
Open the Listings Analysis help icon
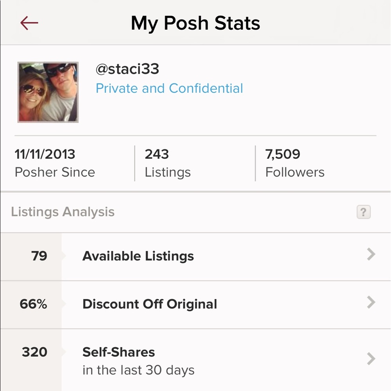click(363, 212)
